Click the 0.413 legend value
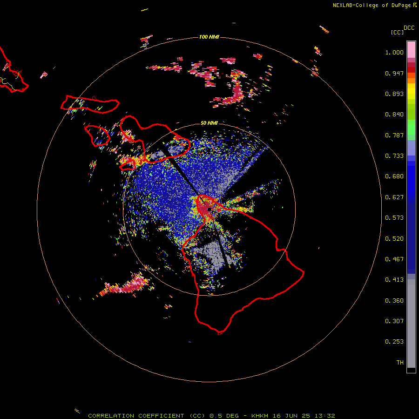 point(394,280)
